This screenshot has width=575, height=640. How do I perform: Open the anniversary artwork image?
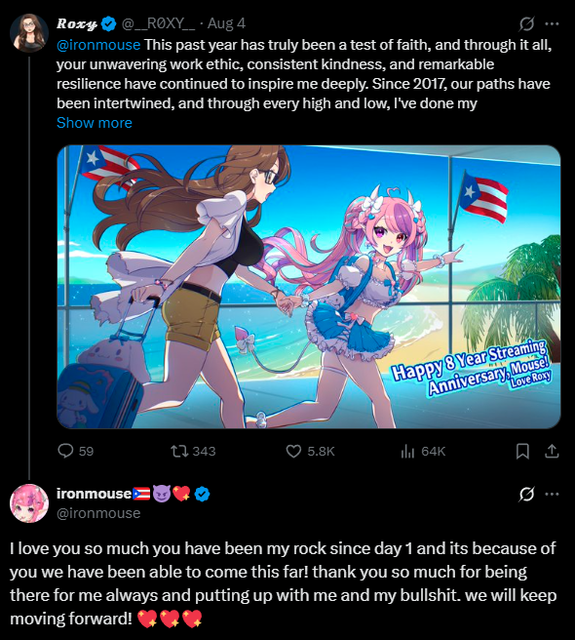click(x=309, y=287)
